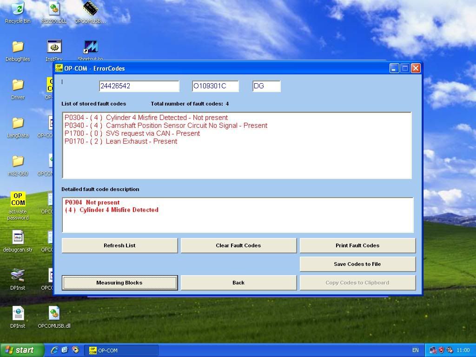Image resolution: width=476 pixels, height=357 pixels.
Task: Select fault code P0304 Cylinder 4 Misfire
Action: pyautogui.click(x=146, y=118)
